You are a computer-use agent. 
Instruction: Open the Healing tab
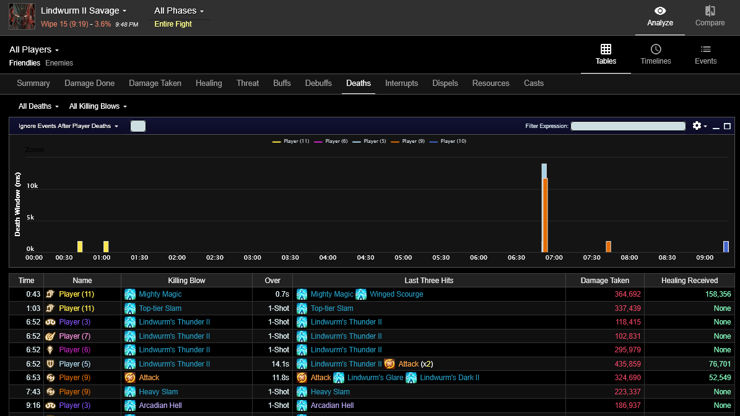pyautogui.click(x=209, y=83)
